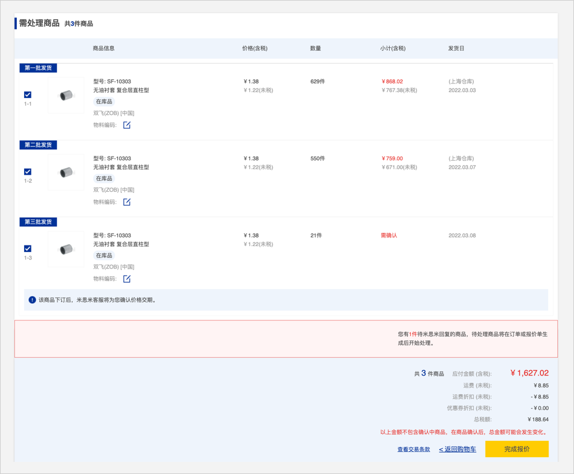The image size is (574, 474).
Task: Open third batch product thumbnail
Action: (x=66, y=249)
